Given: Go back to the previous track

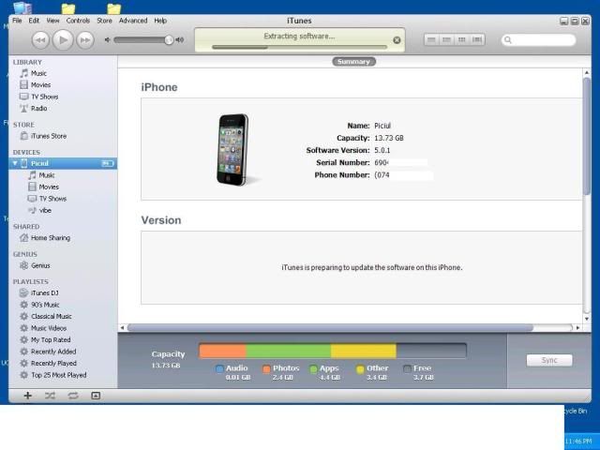Looking at the screenshot, I should [40, 39].
